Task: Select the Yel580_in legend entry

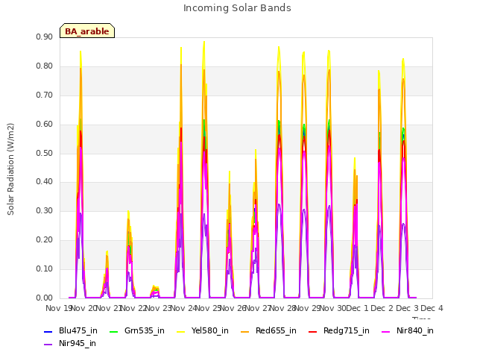Action: point(203,330)
